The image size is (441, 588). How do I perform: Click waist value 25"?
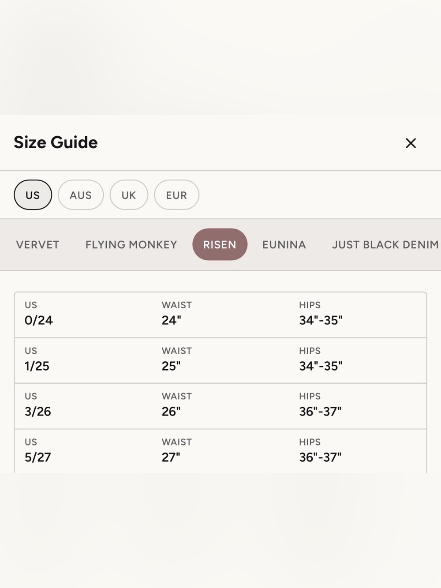click(171, 366)
